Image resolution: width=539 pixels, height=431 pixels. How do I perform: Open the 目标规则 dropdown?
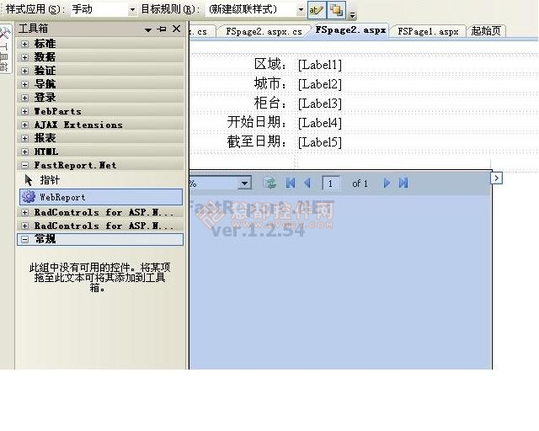(301, 10)
